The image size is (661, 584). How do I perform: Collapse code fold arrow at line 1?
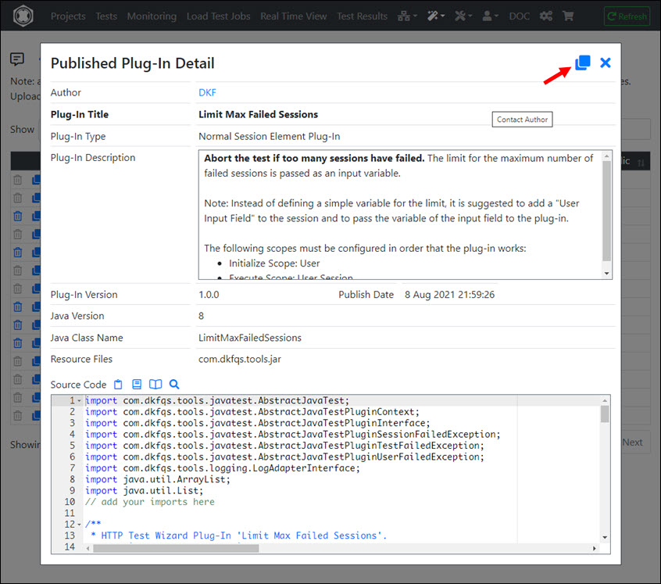pyautogui.click(x=79, y=400)
